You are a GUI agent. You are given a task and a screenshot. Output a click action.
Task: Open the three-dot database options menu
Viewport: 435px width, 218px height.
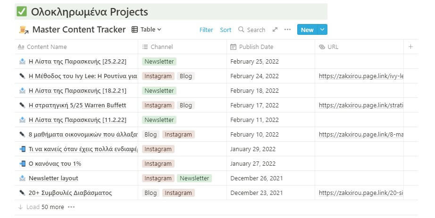click(287, 30)
